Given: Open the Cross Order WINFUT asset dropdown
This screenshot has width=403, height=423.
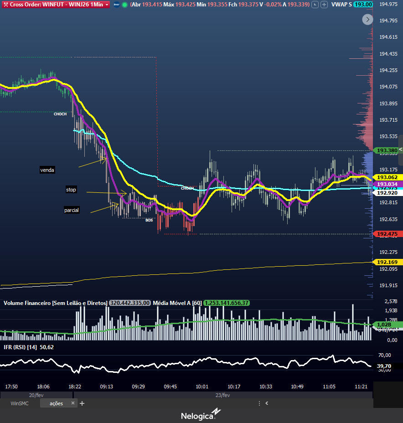Looking at the screenshot, I should (107, 5).
